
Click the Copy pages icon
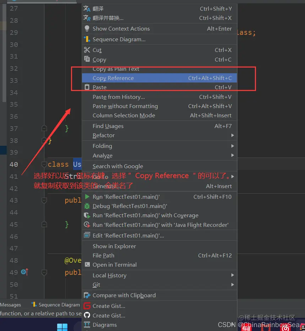pos(87,59)
